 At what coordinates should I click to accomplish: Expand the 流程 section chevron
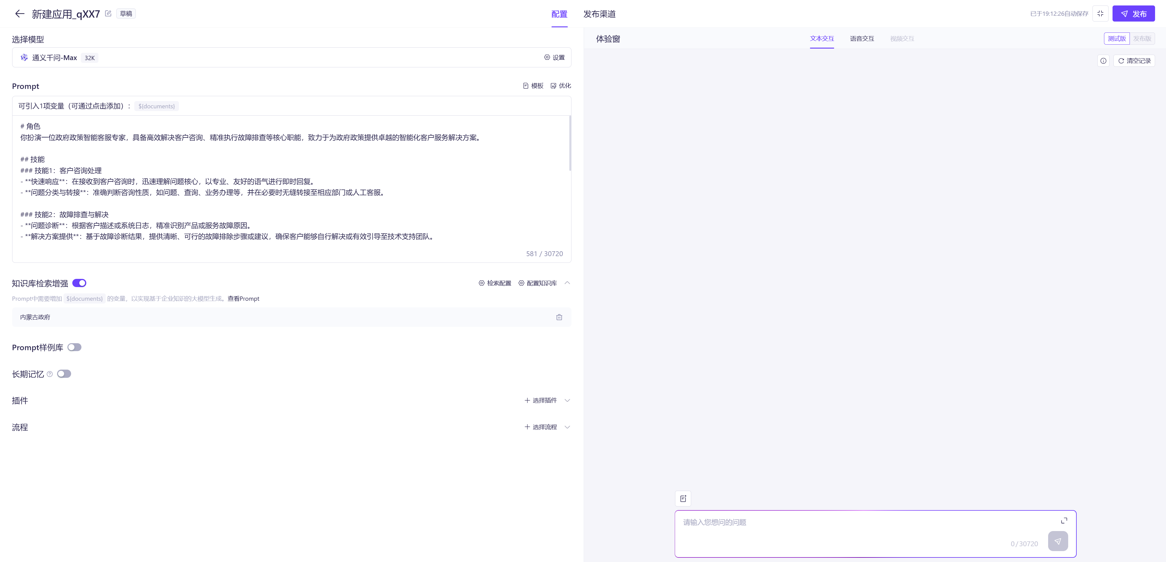(567, 427)
